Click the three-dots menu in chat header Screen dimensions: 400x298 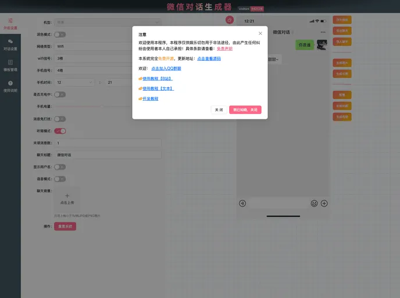pyautogui.click(x=323, y=32)
